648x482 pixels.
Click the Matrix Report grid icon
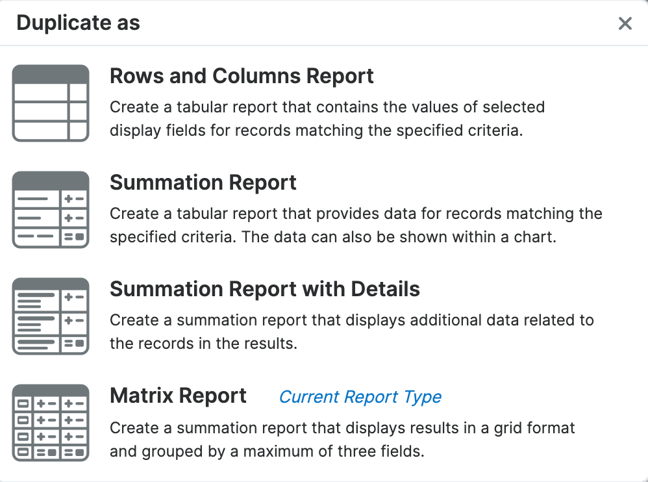point(51,423)
